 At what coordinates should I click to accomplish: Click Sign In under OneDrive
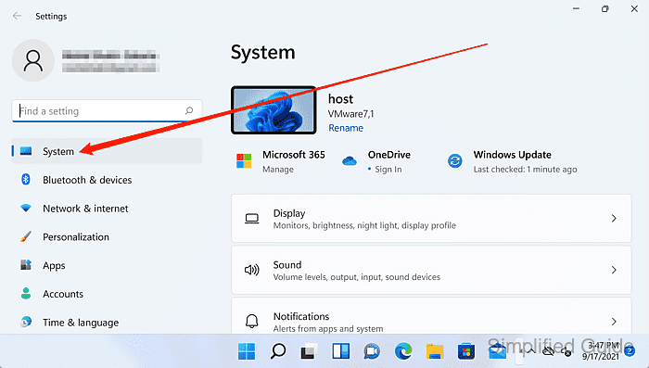388,170
